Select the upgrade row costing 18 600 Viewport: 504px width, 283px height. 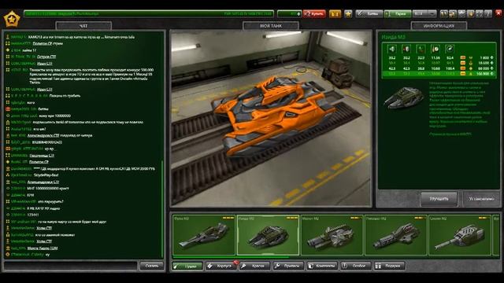[x=439, y=63]
